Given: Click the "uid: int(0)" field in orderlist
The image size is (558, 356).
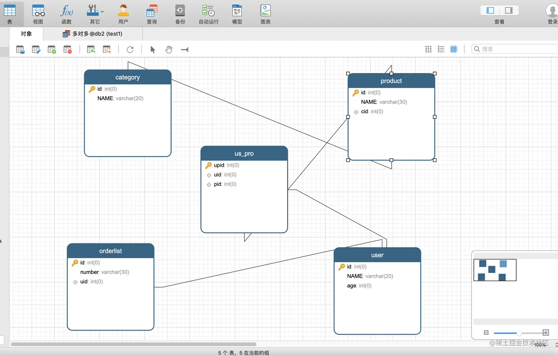Looking at the screenshot, I should click(92, 282).
